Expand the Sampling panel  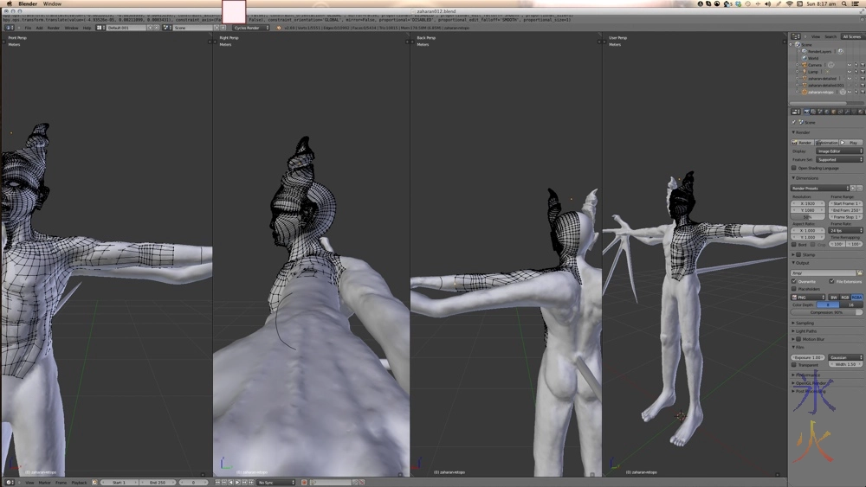[805, 323]
